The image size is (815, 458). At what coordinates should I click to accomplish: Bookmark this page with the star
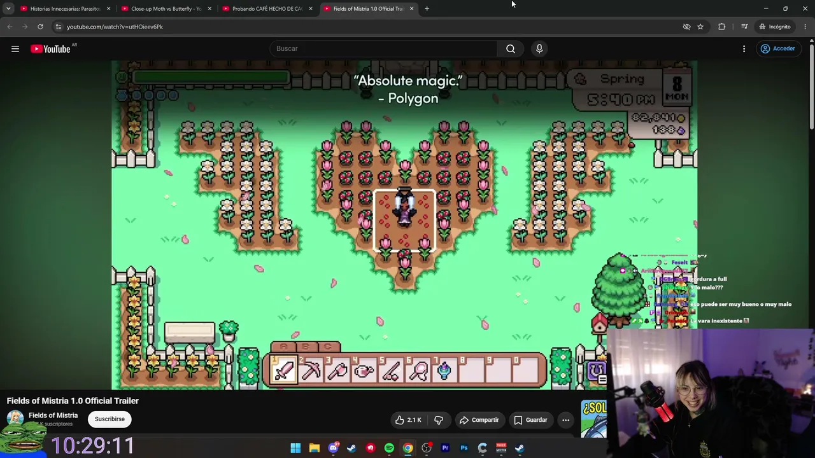click(700, 27)
